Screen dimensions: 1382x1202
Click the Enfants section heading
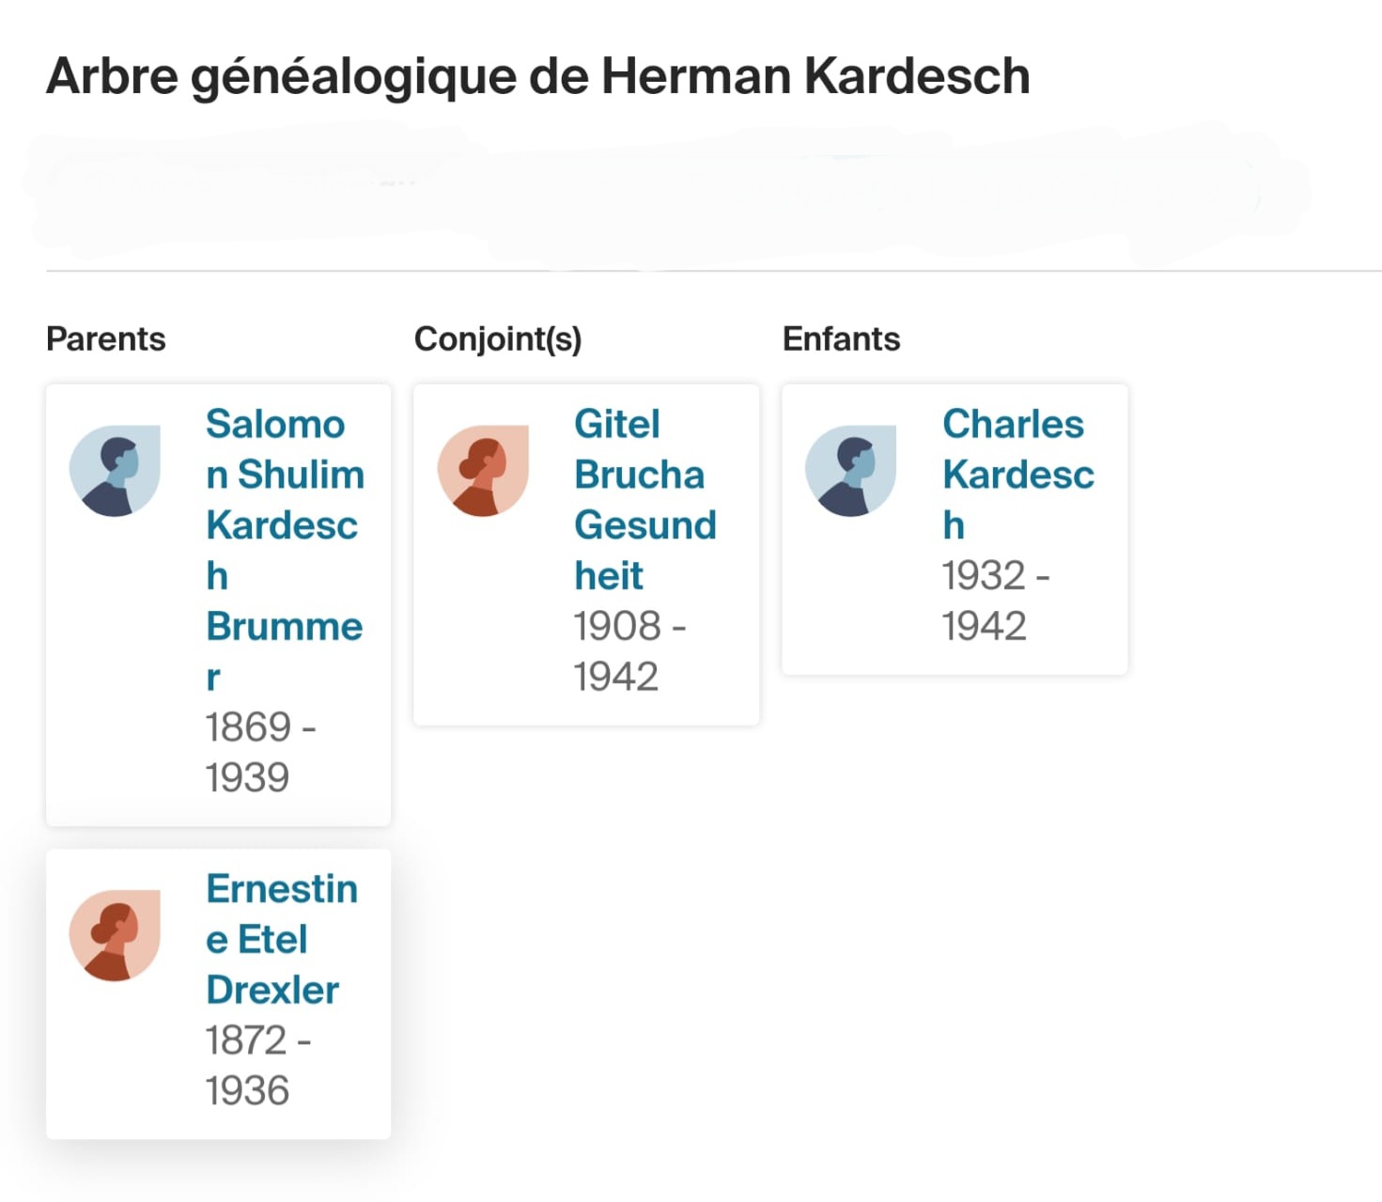click(841, 338)
